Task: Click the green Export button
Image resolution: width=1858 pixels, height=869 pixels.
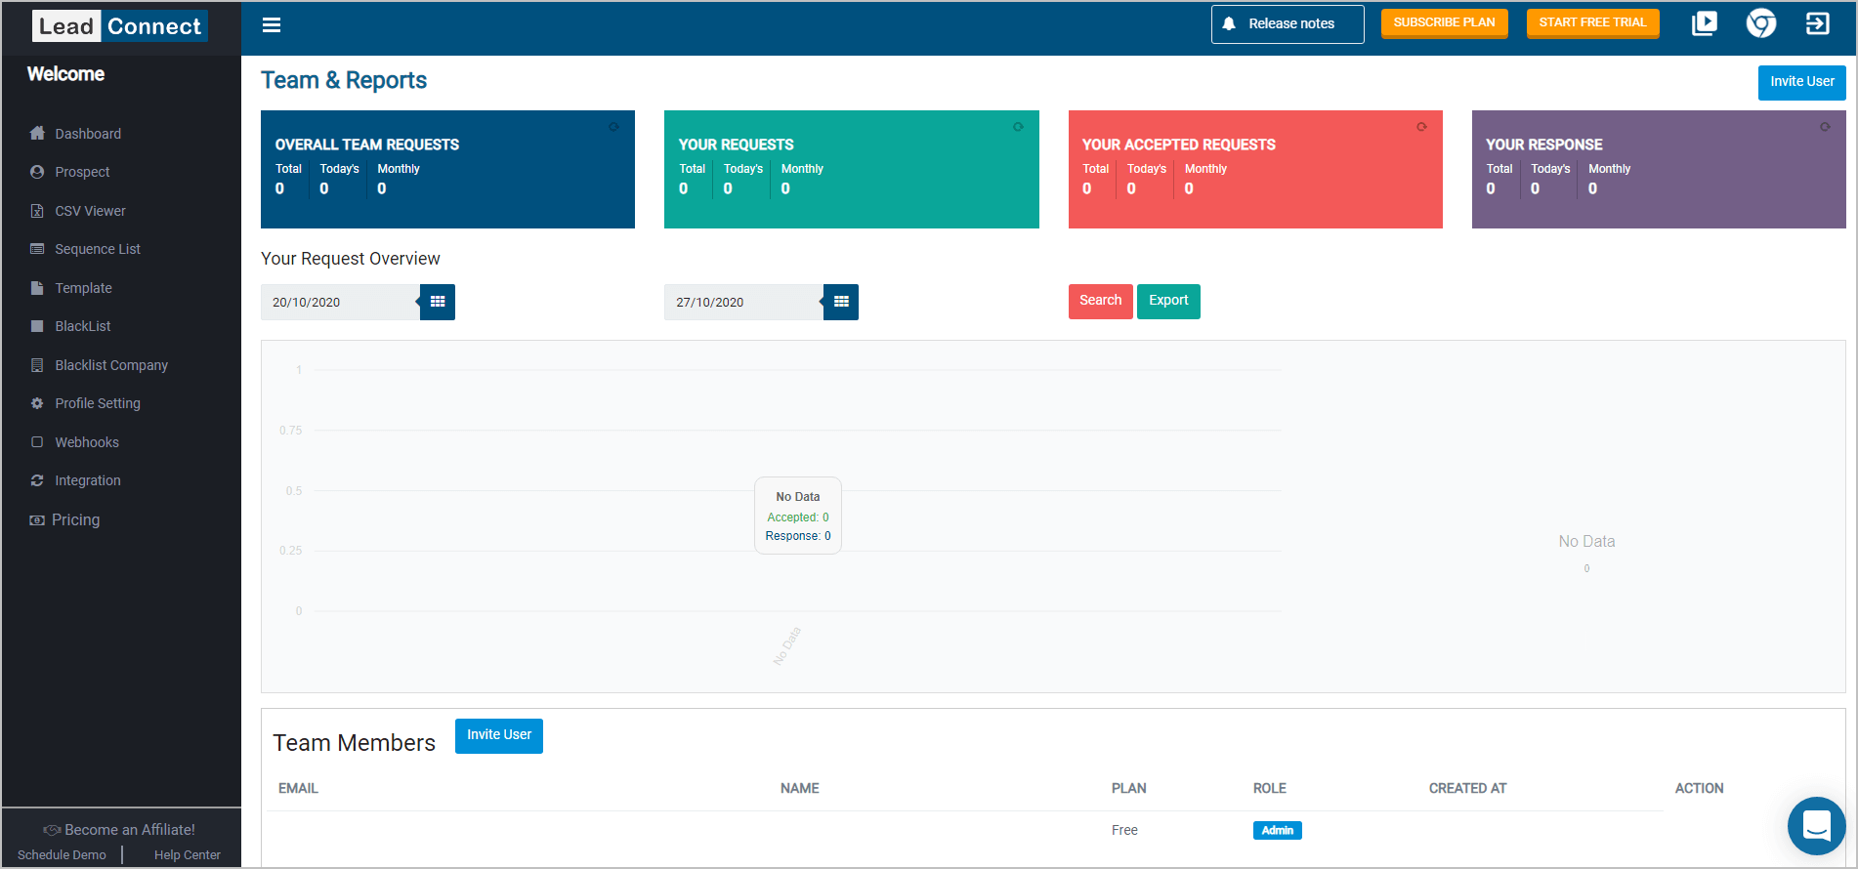Action: (x=1168, y=301)
